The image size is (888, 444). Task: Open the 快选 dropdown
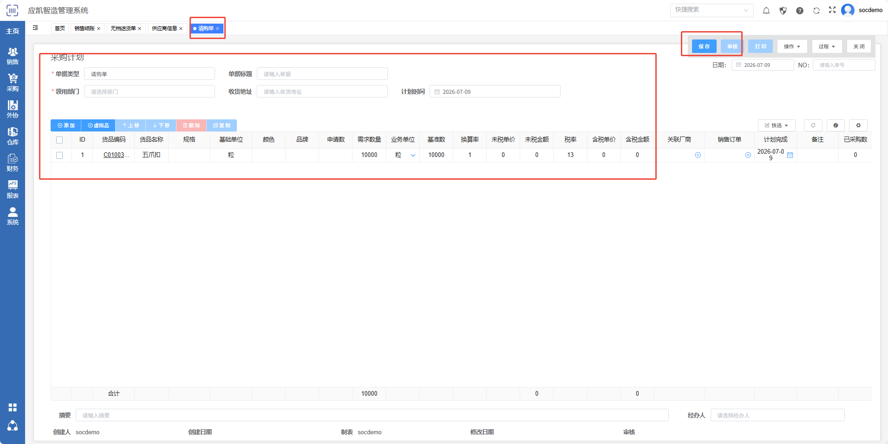(777, 125)
